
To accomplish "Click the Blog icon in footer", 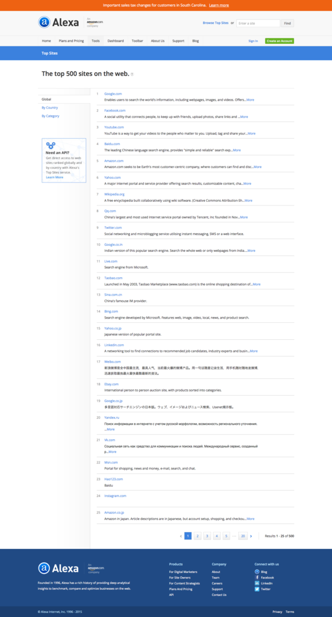I will [257, 572].
